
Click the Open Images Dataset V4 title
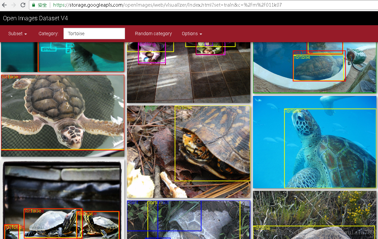(36, 18)
